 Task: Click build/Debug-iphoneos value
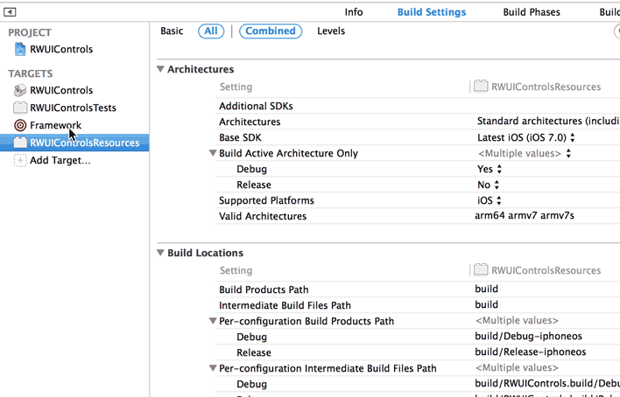pos(528,336)
